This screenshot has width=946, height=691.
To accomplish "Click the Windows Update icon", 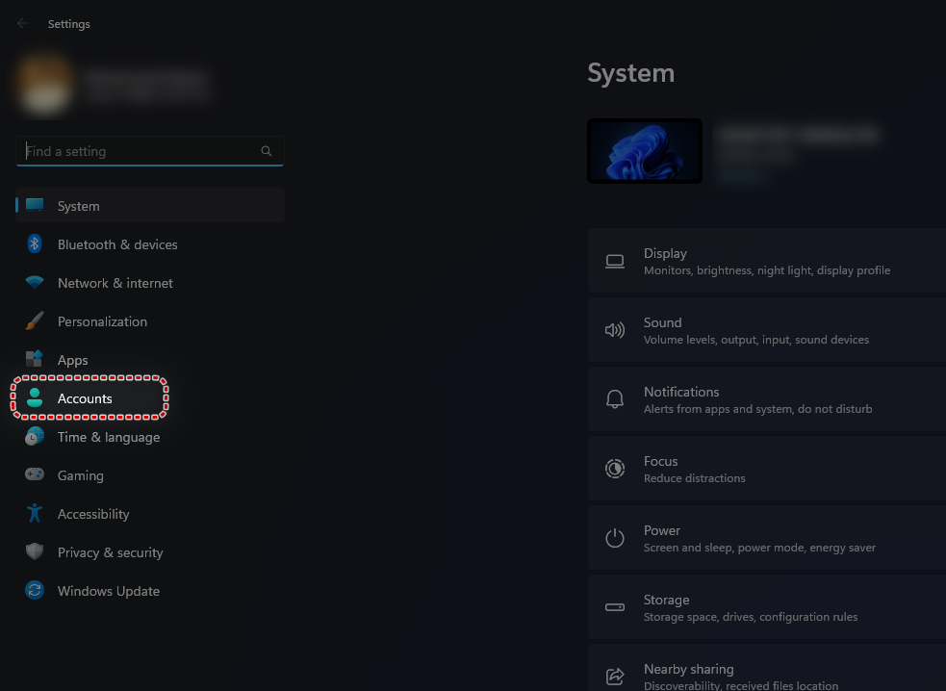I will point(35,591).
